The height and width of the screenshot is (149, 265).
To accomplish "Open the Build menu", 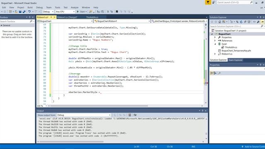I will (x=30, y=7).
